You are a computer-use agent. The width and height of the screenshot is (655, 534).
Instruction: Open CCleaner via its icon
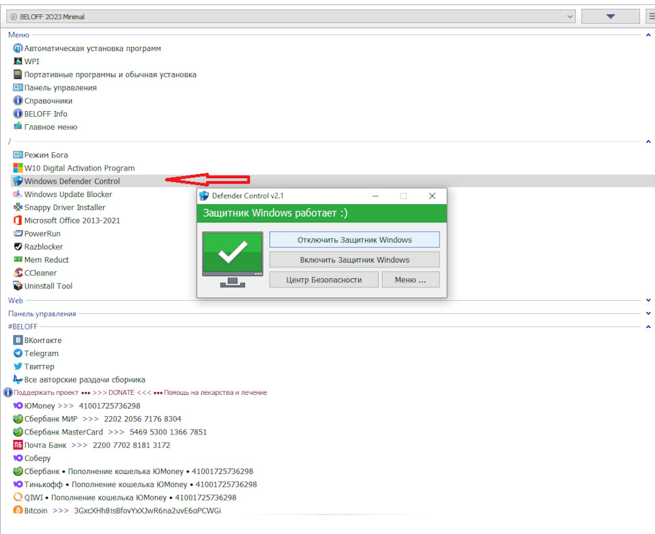point(18,273)
